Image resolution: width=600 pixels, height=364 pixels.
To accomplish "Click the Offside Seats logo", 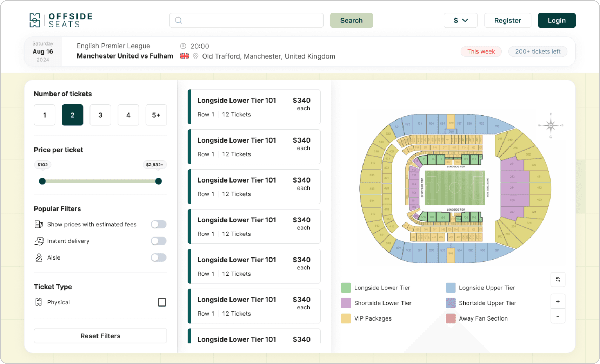I will click(61, 20).
